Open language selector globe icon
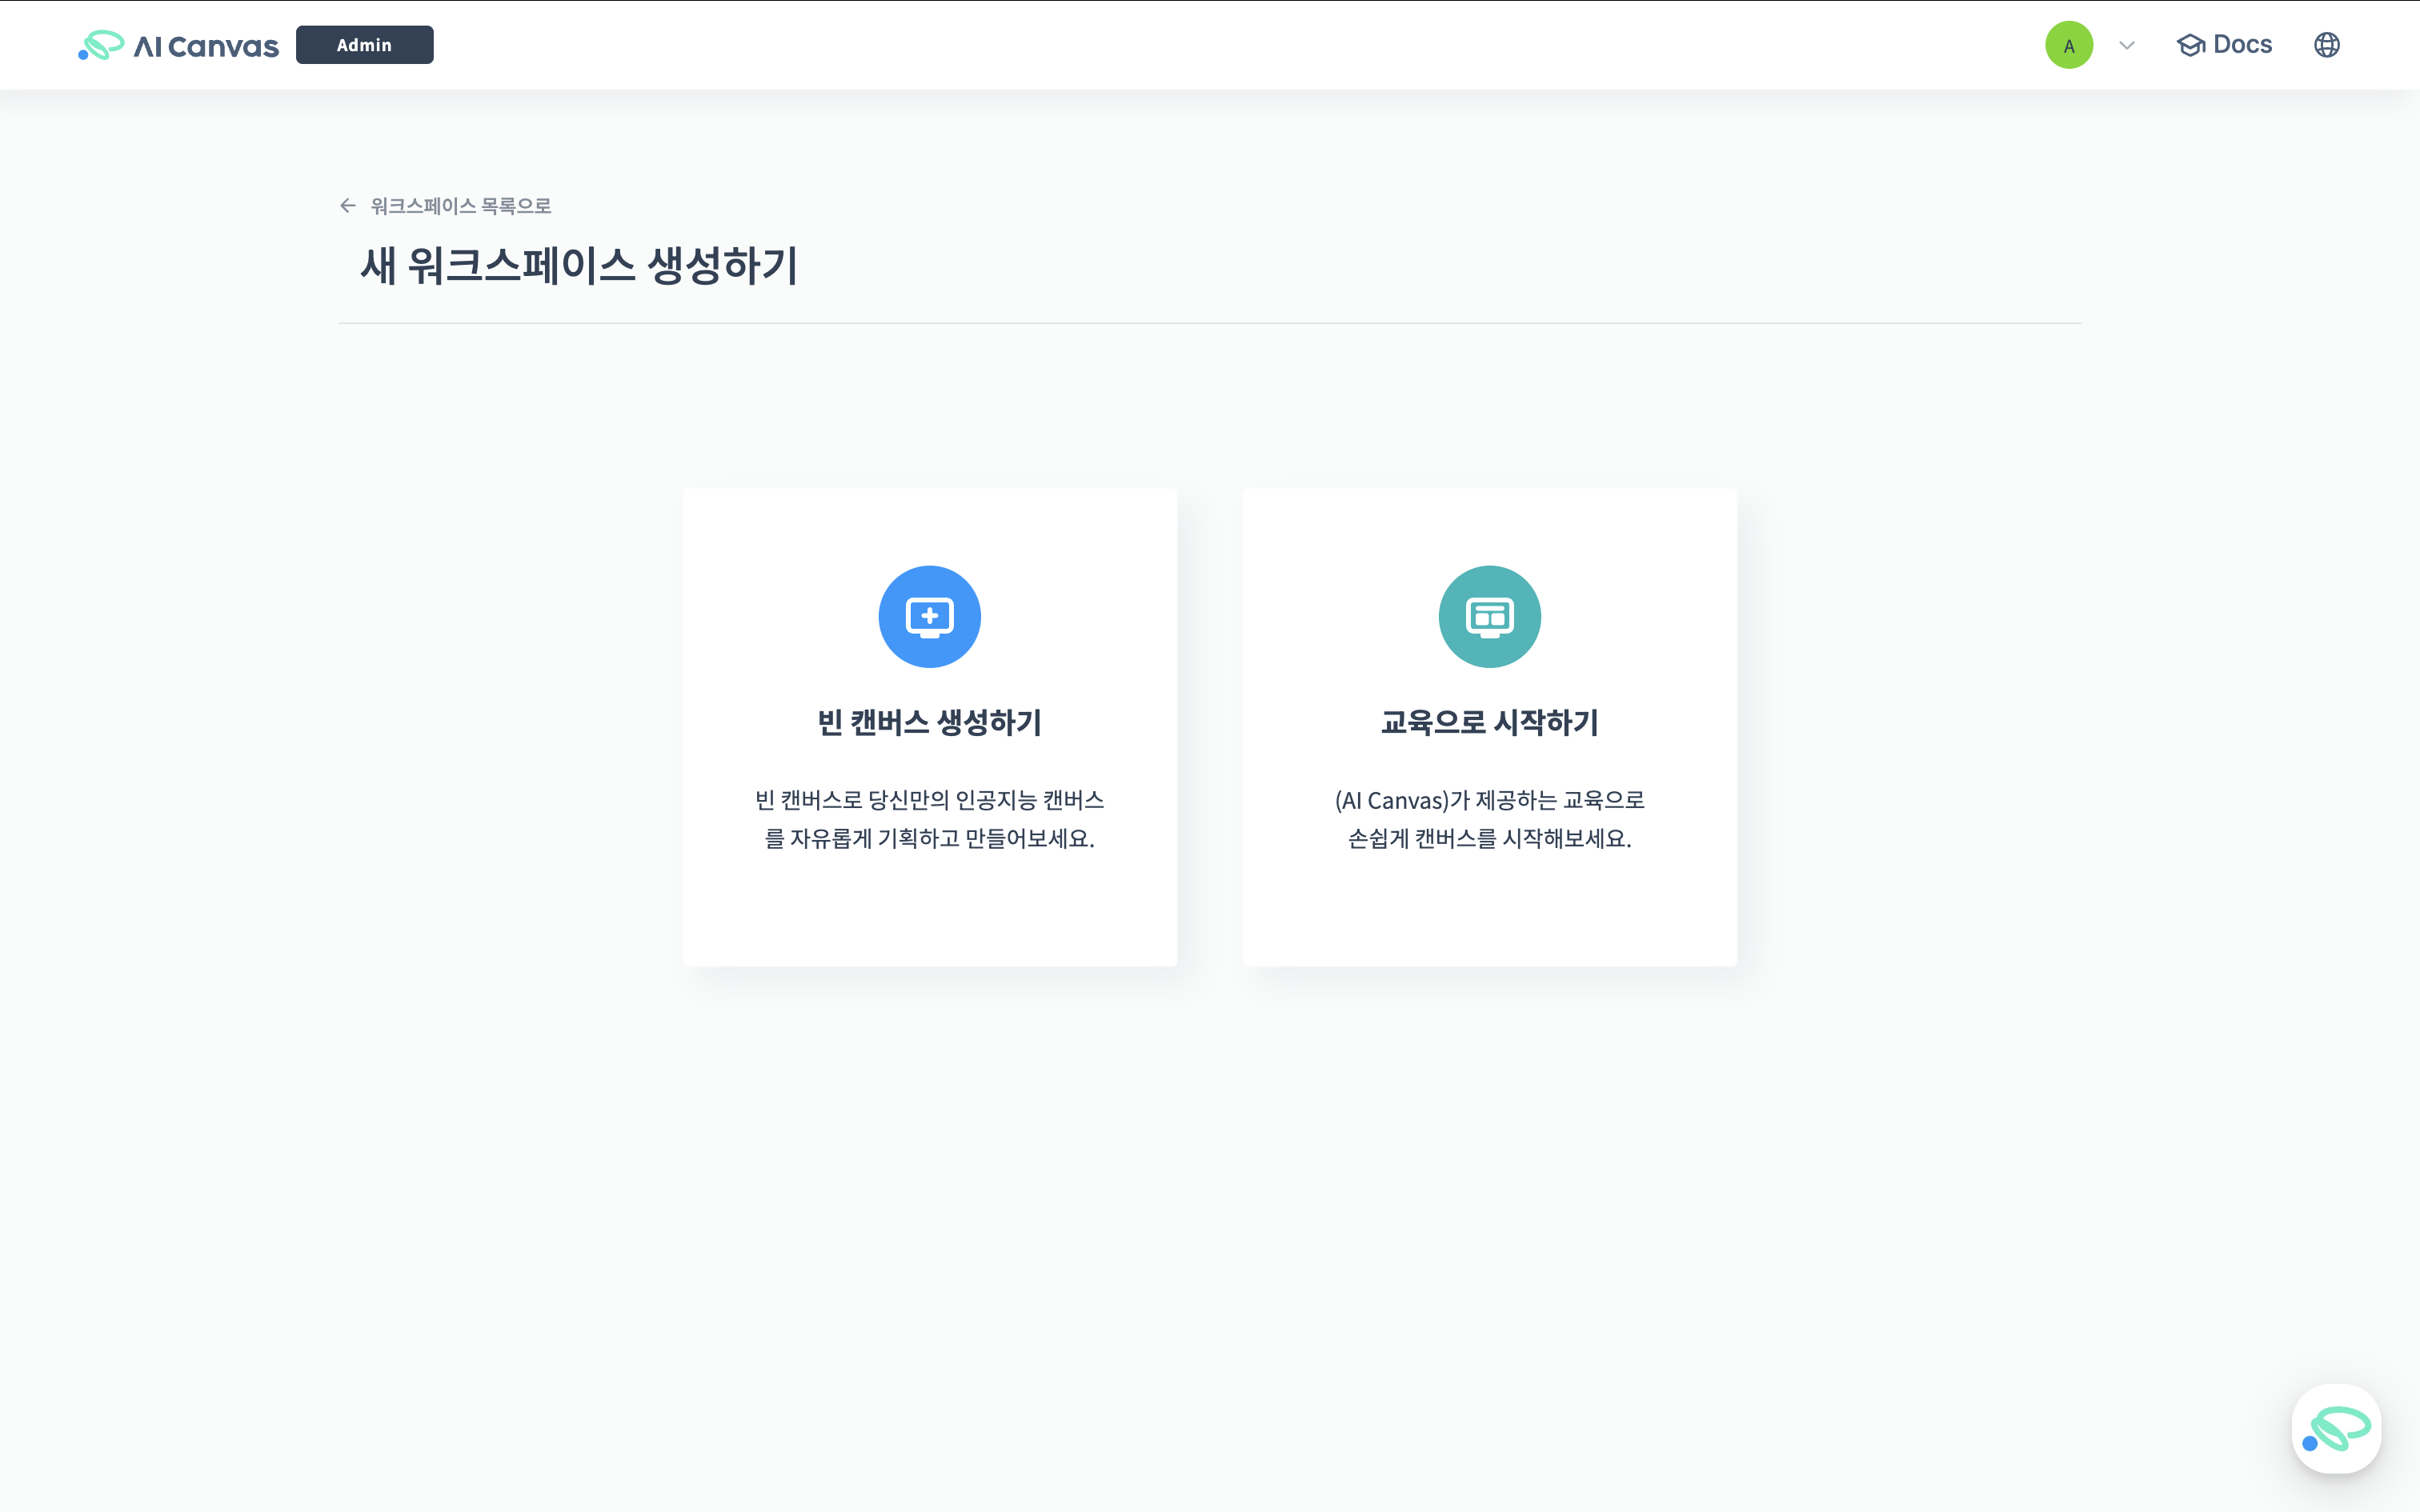 coord(2326,45)
